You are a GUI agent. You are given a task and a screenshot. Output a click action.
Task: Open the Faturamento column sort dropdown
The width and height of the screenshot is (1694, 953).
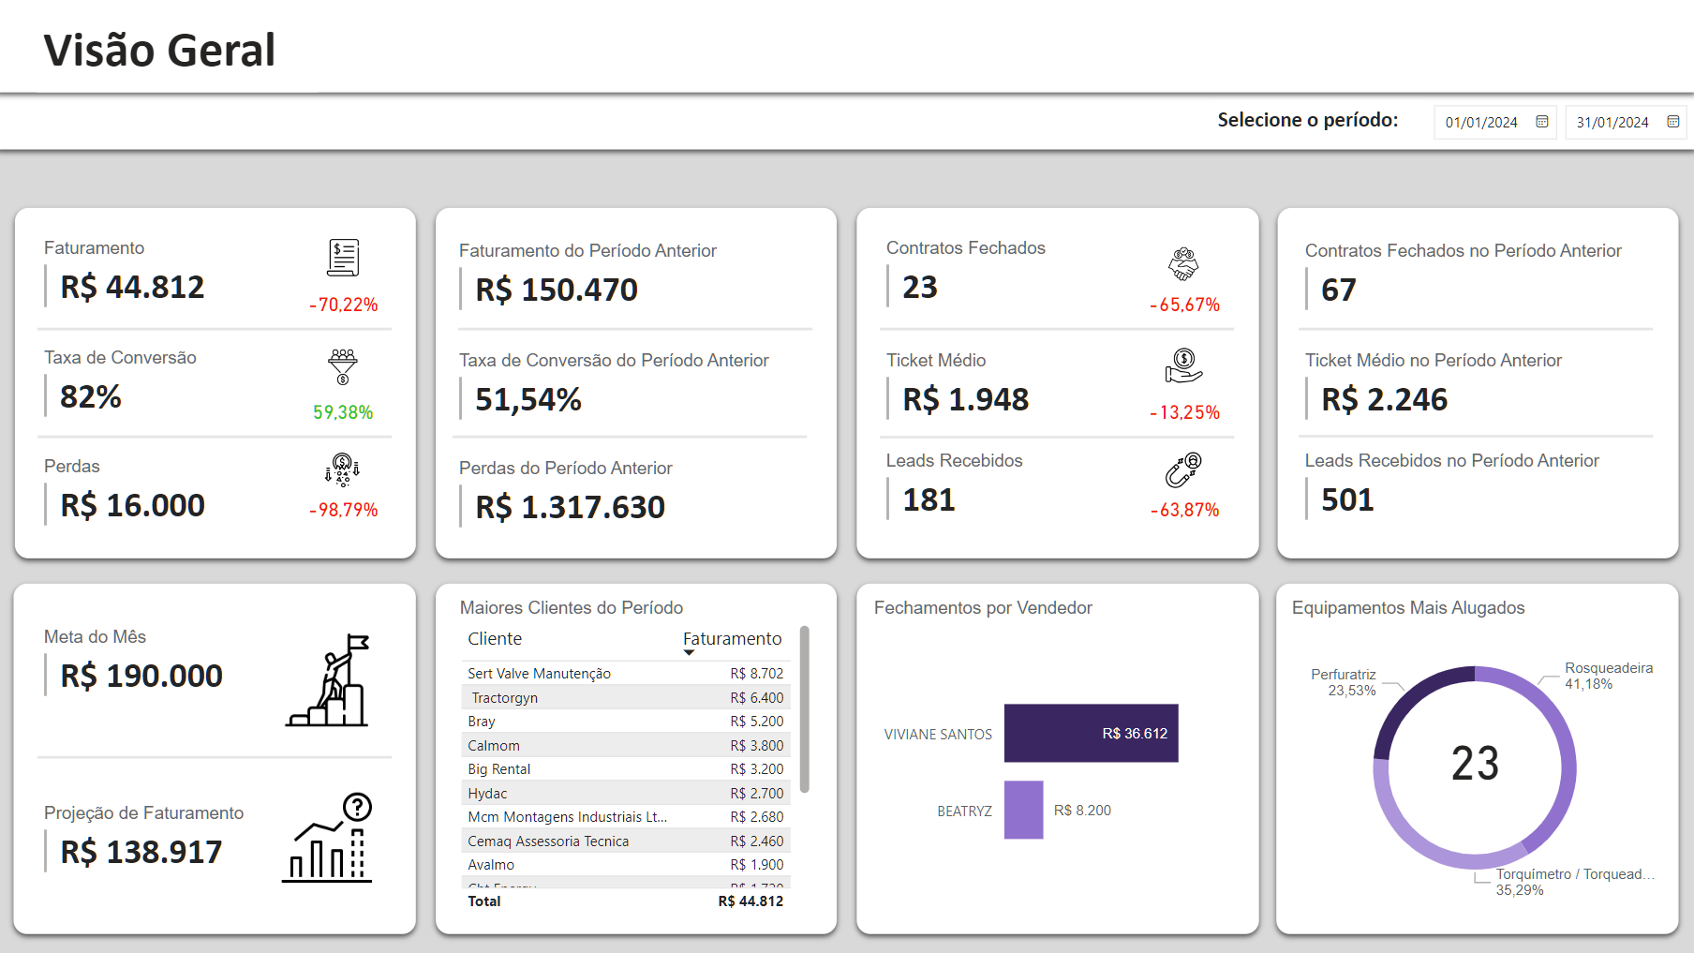(691, 650)
